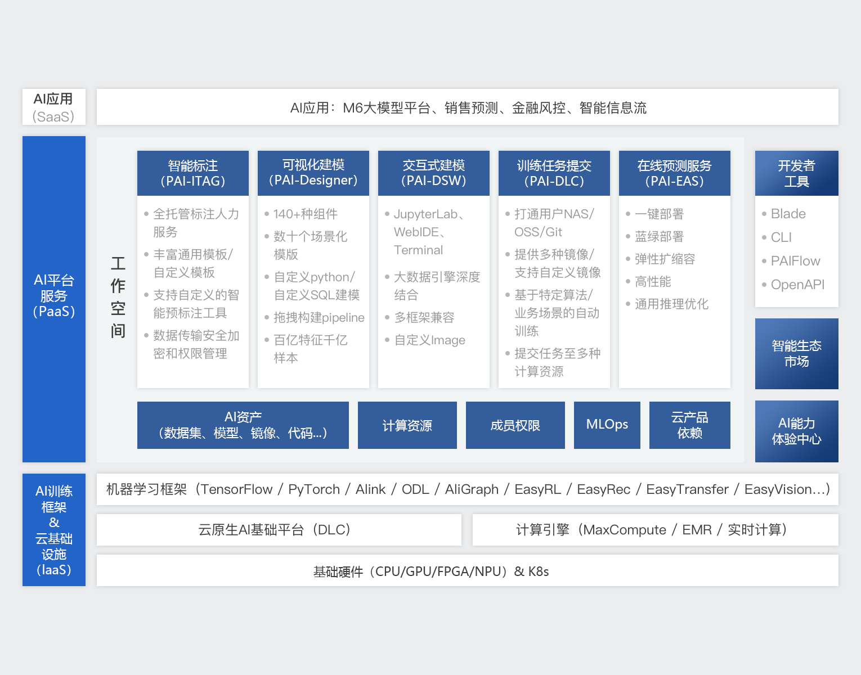Select the 计算引擎 MaxCompute box

[656, 530]
